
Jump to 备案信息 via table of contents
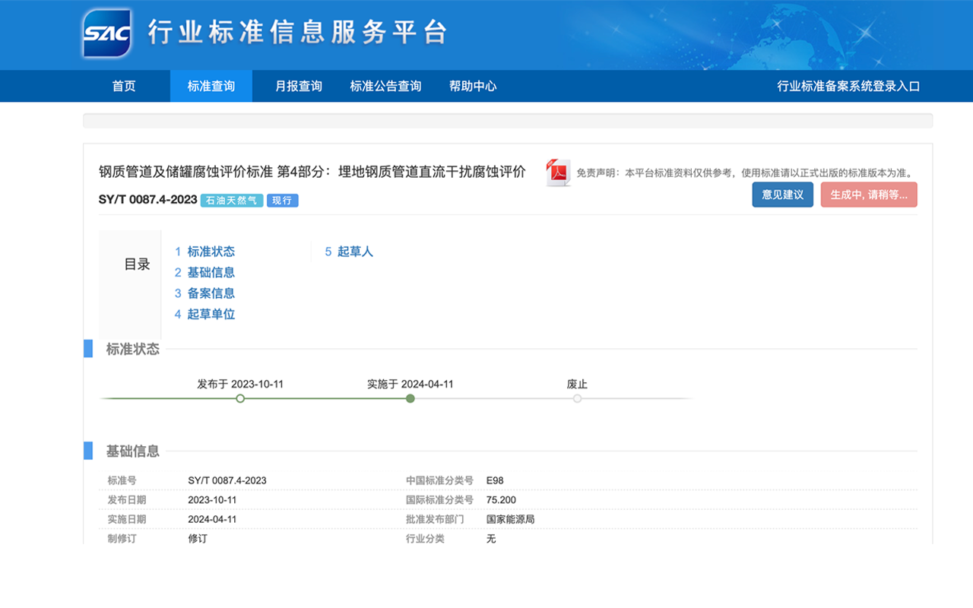point(214,293)
